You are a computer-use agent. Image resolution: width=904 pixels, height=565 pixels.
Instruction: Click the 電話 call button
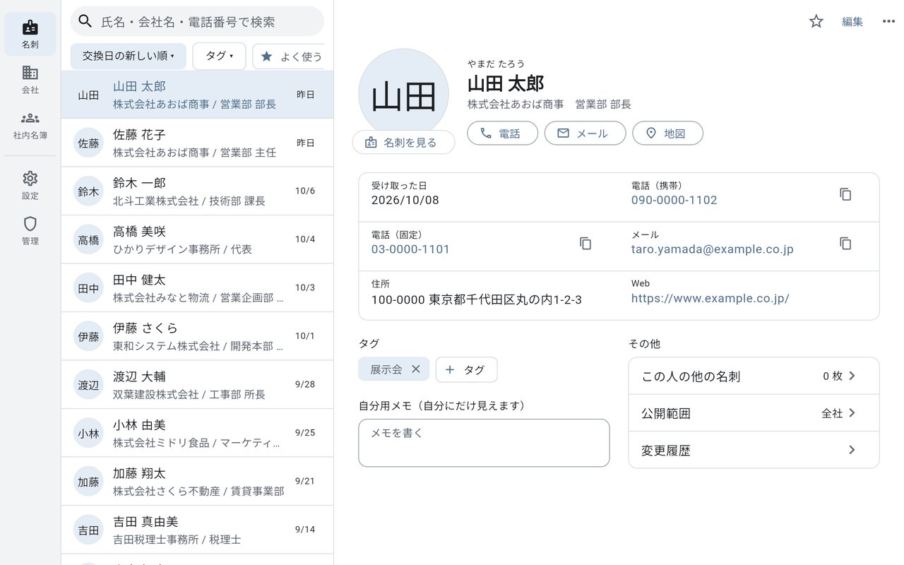tap(502, 133)
